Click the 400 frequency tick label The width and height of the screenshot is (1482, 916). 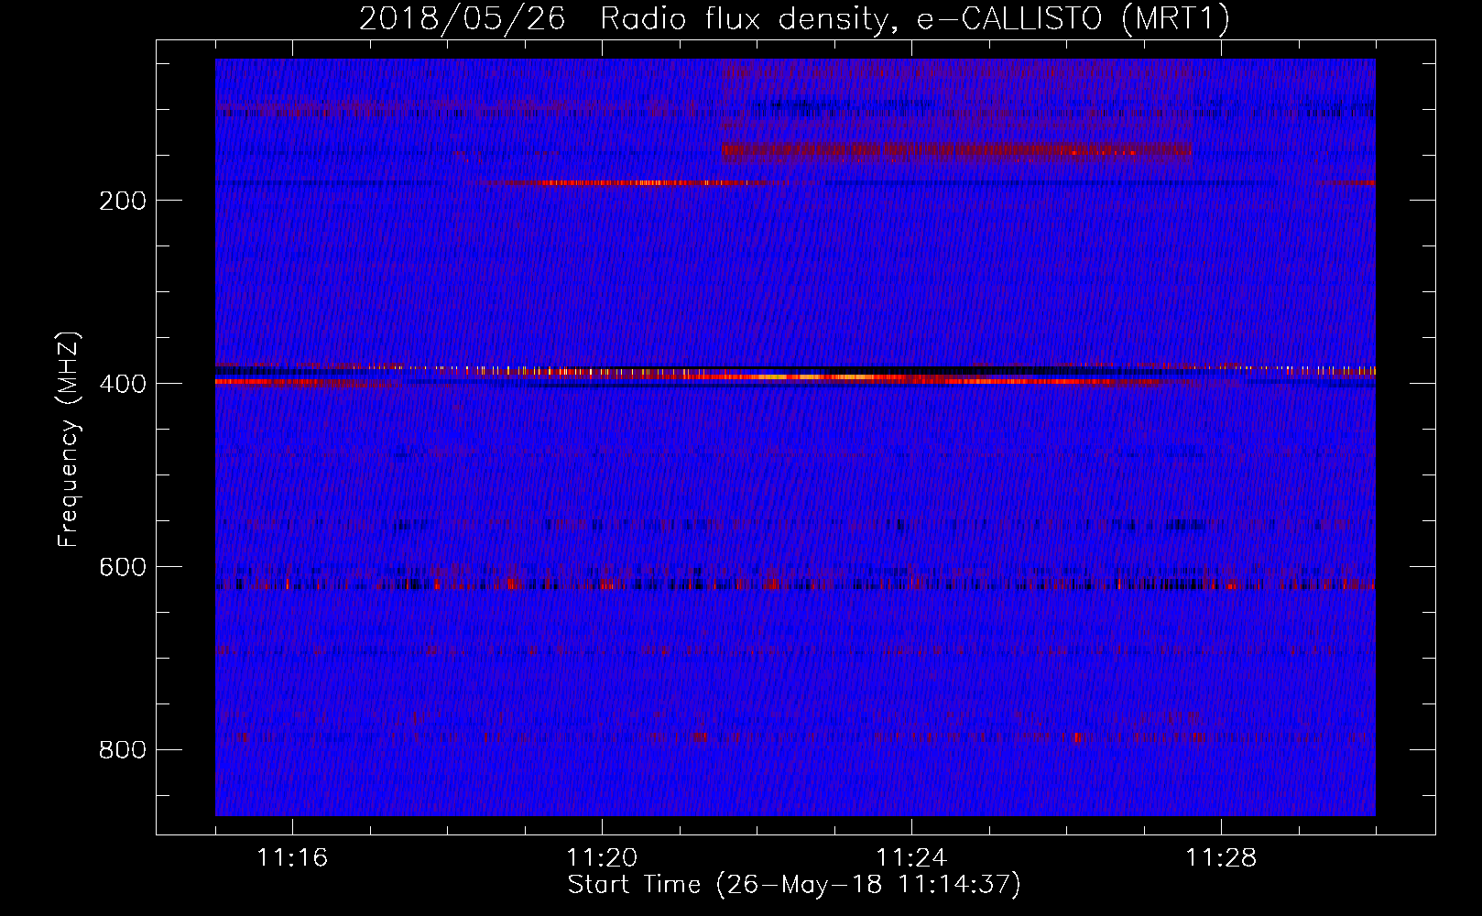click(123, 384)
